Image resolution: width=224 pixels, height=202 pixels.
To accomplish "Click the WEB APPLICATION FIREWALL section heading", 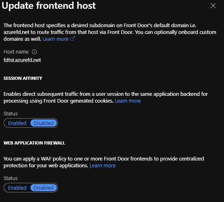I will click(34, 143).
